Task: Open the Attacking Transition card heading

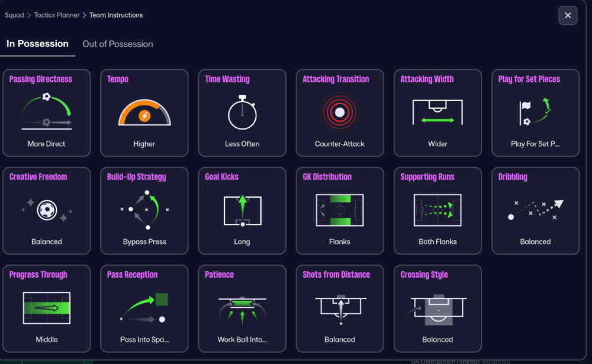Action: (x=336, y=79)
